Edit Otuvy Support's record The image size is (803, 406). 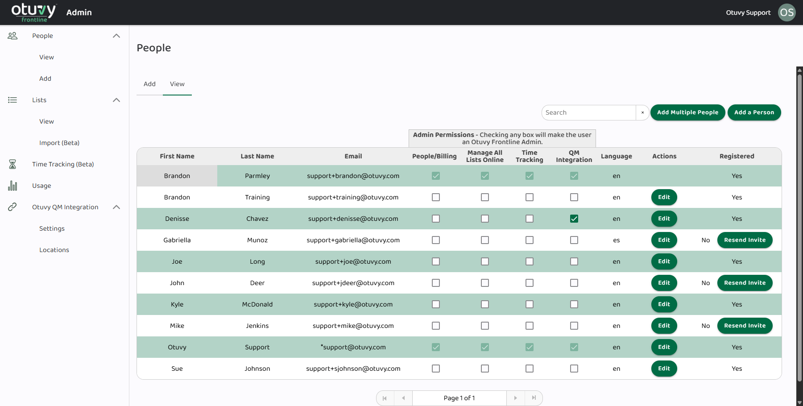664,347
